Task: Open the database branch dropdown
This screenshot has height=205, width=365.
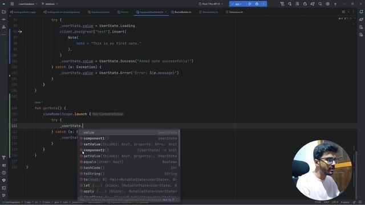Action: [50, 4]
